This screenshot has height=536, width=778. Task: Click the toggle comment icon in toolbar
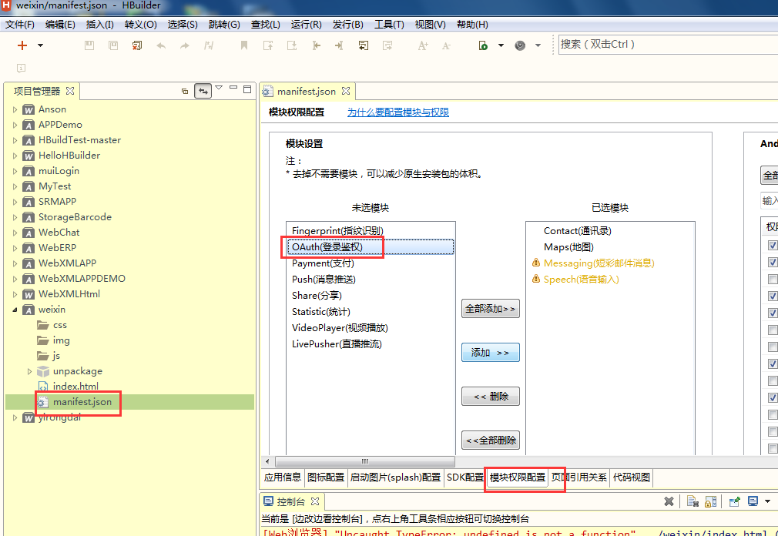click(x=209, y=45)
